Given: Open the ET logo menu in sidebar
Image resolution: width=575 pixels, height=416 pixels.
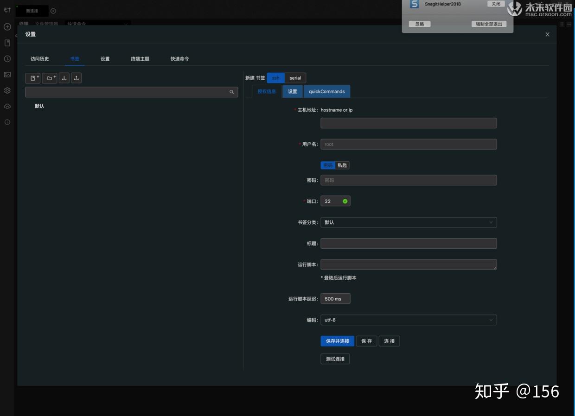Looking at the screenshot, I should point(7,10).
